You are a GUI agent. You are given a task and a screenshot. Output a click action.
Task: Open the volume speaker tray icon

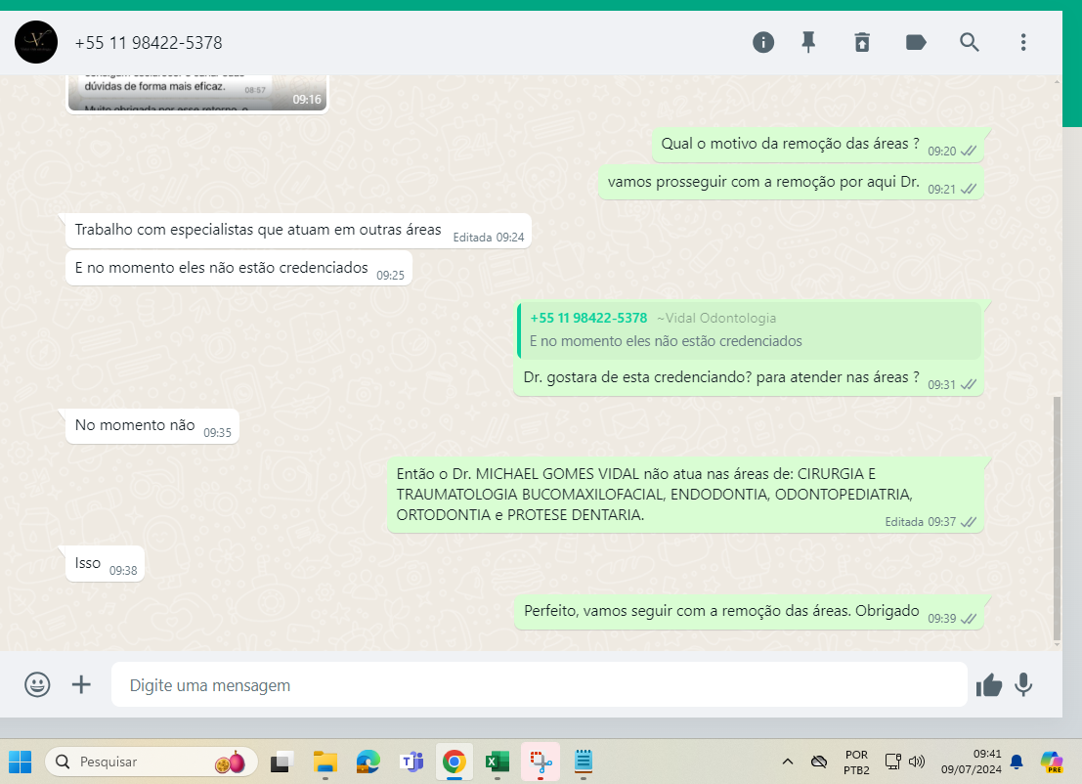pos(917,762)
